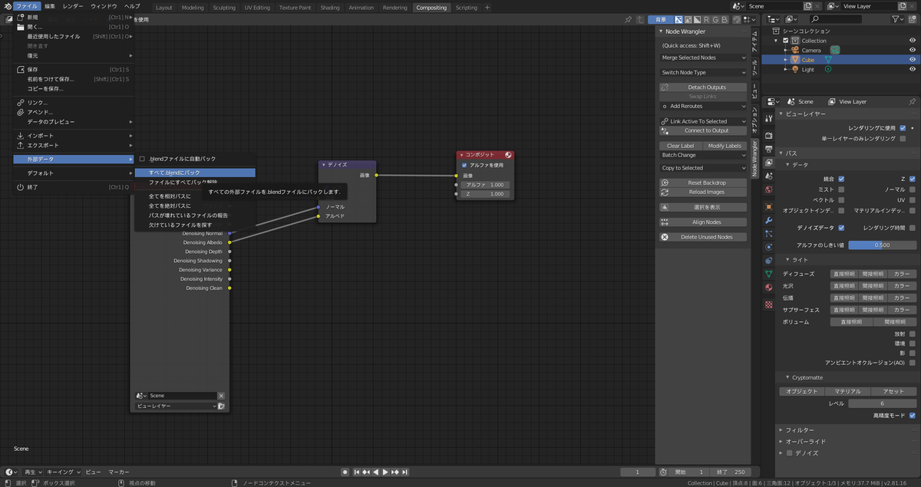Viewport: 921px width, 487px height.
Task: Open the Material properties sphere icon
Action: pos(768,288)
